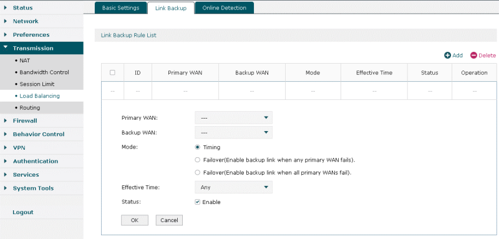
Task: Click the Status column header
Action: tap(430, 72)
